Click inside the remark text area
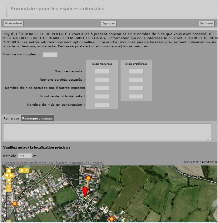Image resolution: width=218 pixels, height=223 pixels. point(107,132)
